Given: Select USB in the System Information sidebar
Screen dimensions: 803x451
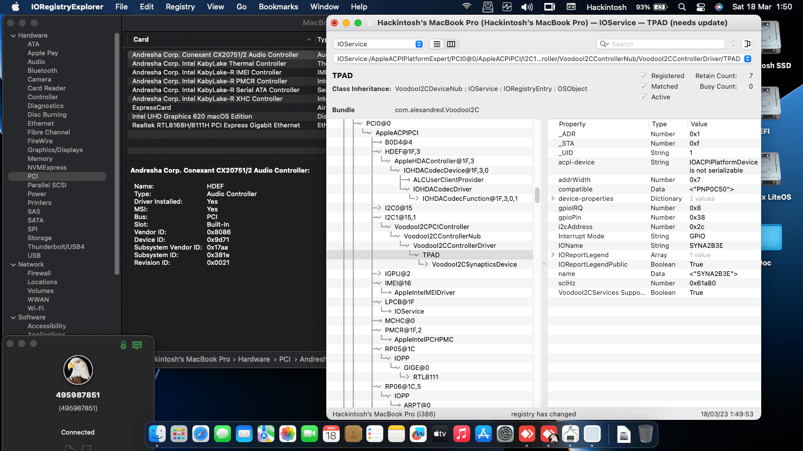Looking at the screenshot, I should (x=34, y=255).
